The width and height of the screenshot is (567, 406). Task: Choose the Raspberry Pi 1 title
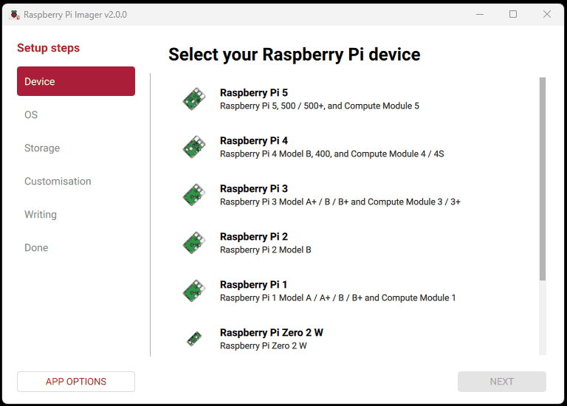(253, 285)
